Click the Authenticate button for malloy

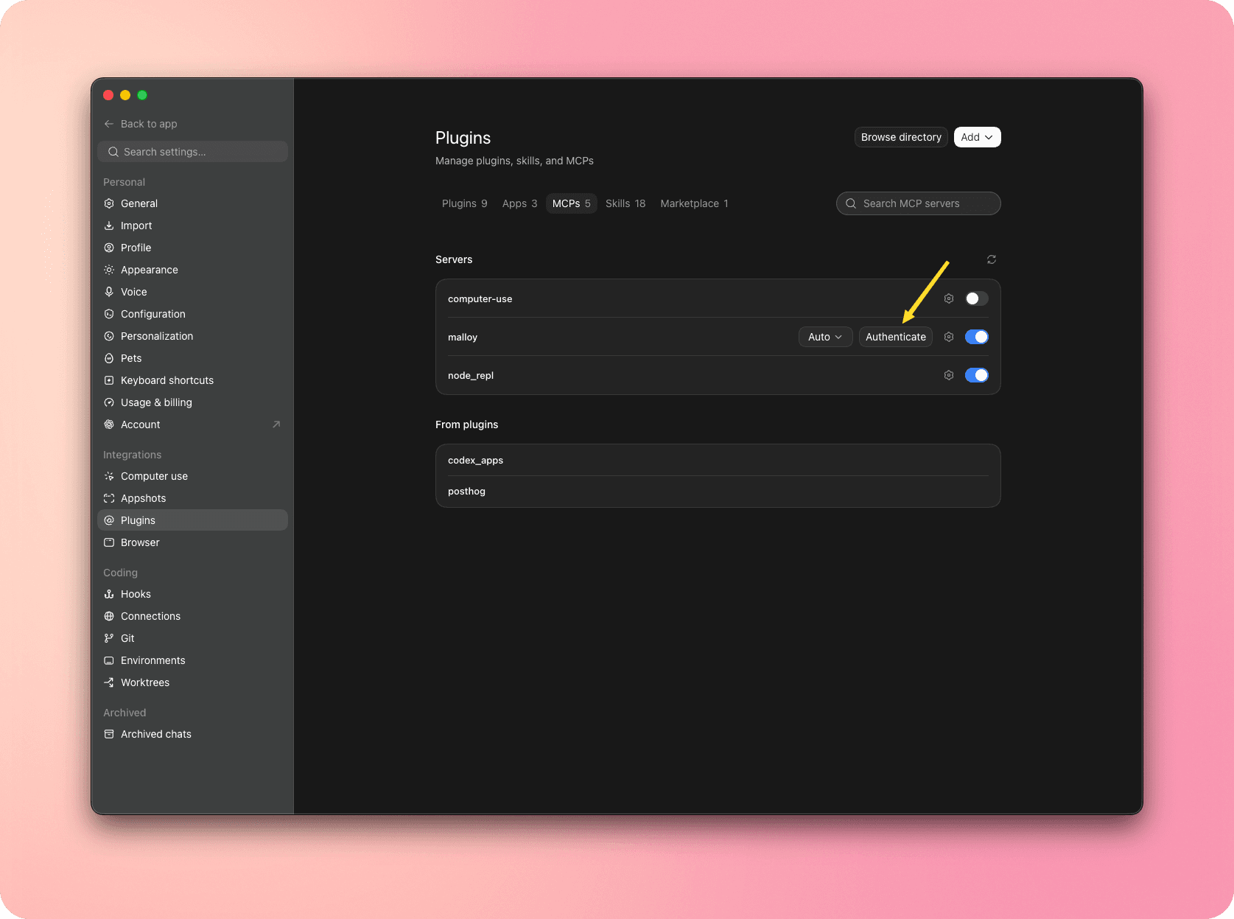[x=896, y=337]
